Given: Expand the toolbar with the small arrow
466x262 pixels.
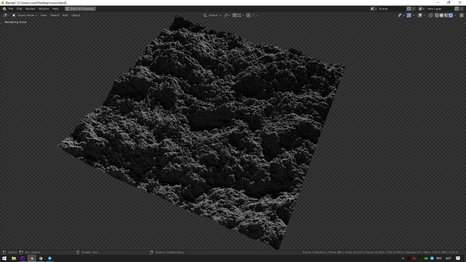Looking at the screenshot, I should tap(1, 23).
